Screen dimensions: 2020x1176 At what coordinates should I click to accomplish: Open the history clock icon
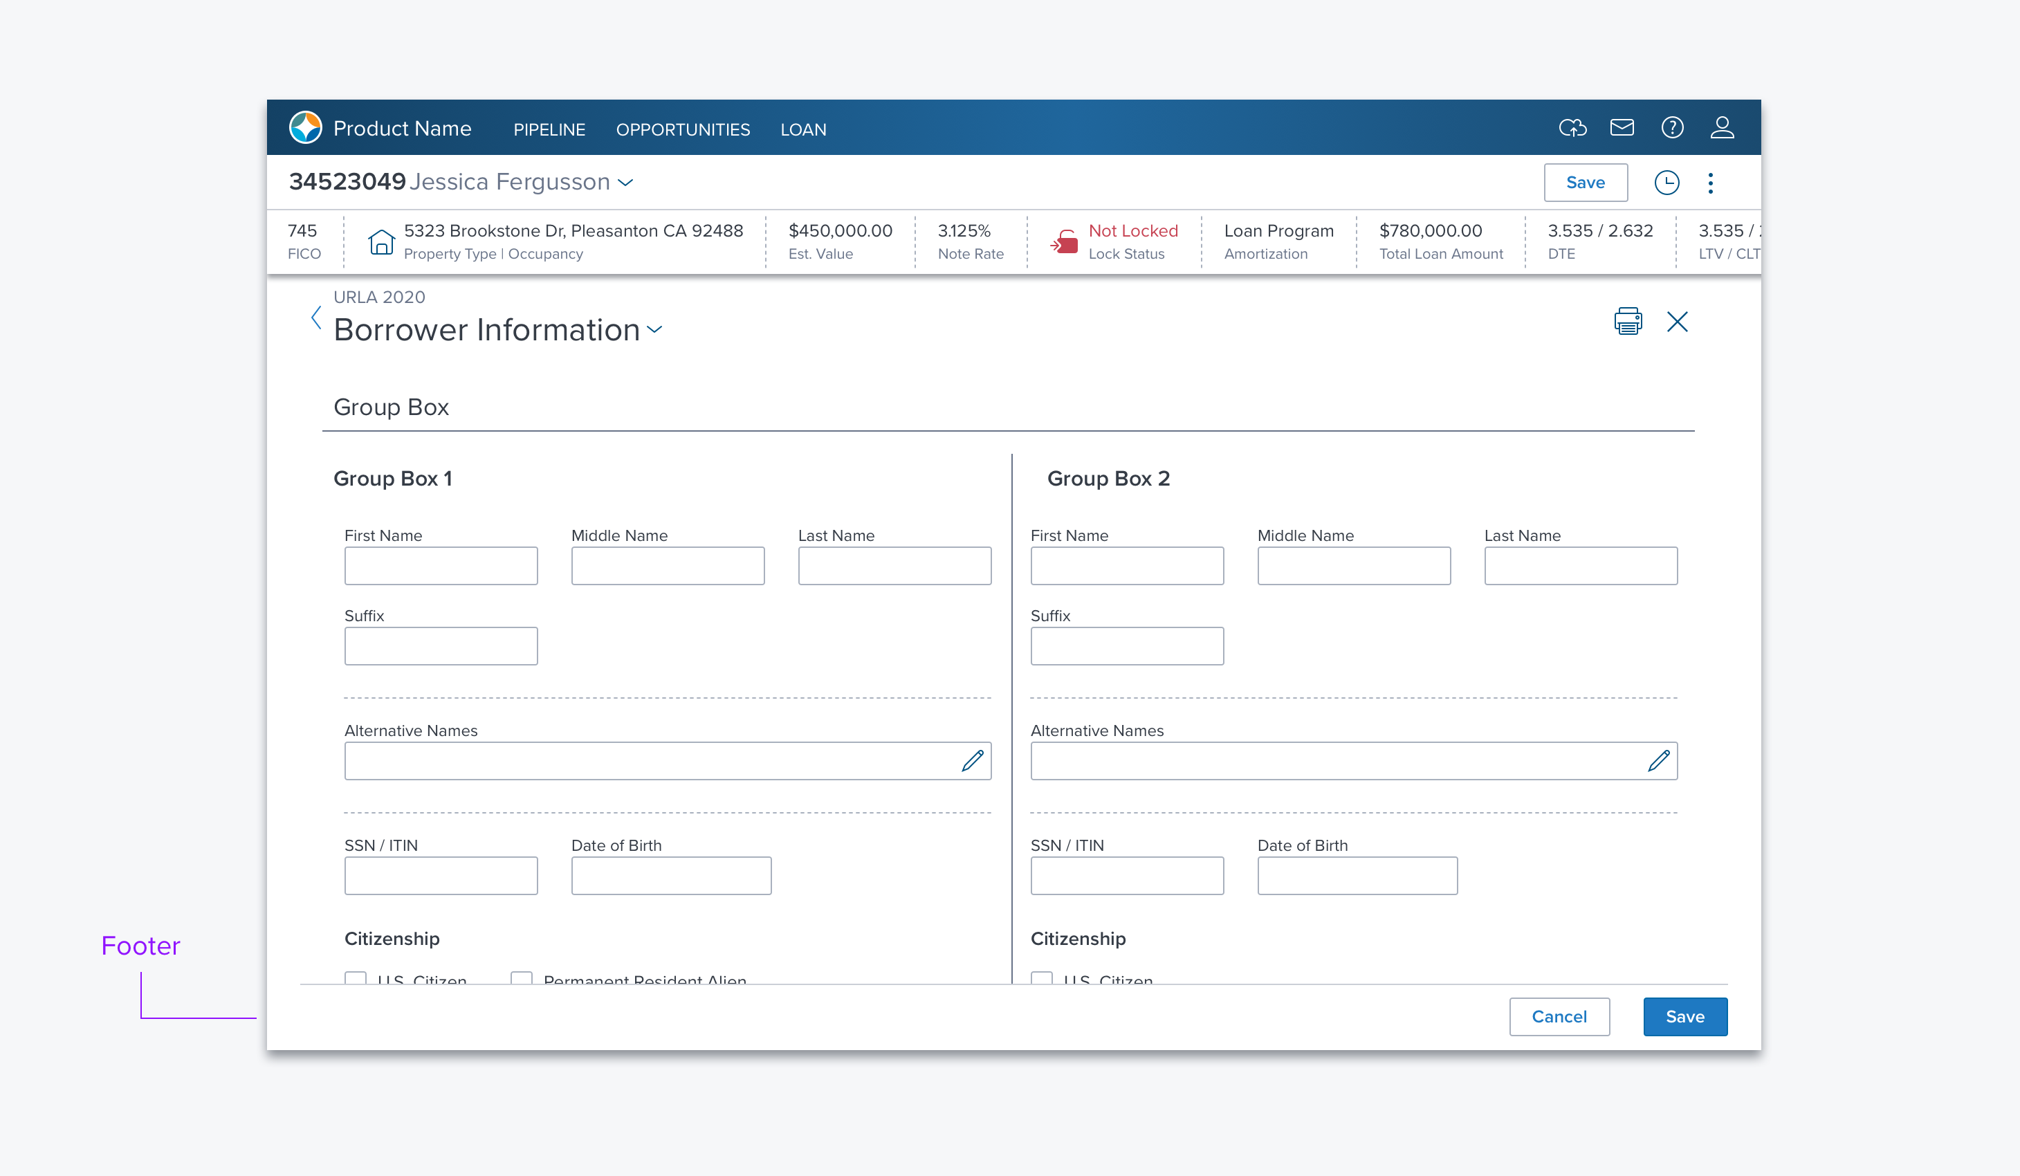point(1666,183)
